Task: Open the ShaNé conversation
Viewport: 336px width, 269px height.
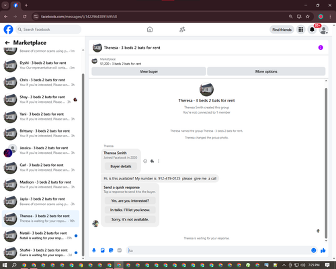Action: (40, 253)
